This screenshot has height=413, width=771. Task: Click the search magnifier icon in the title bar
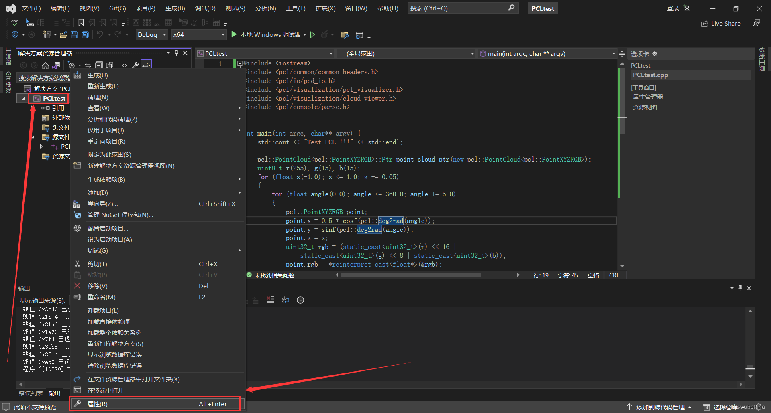tap(511, 8)
